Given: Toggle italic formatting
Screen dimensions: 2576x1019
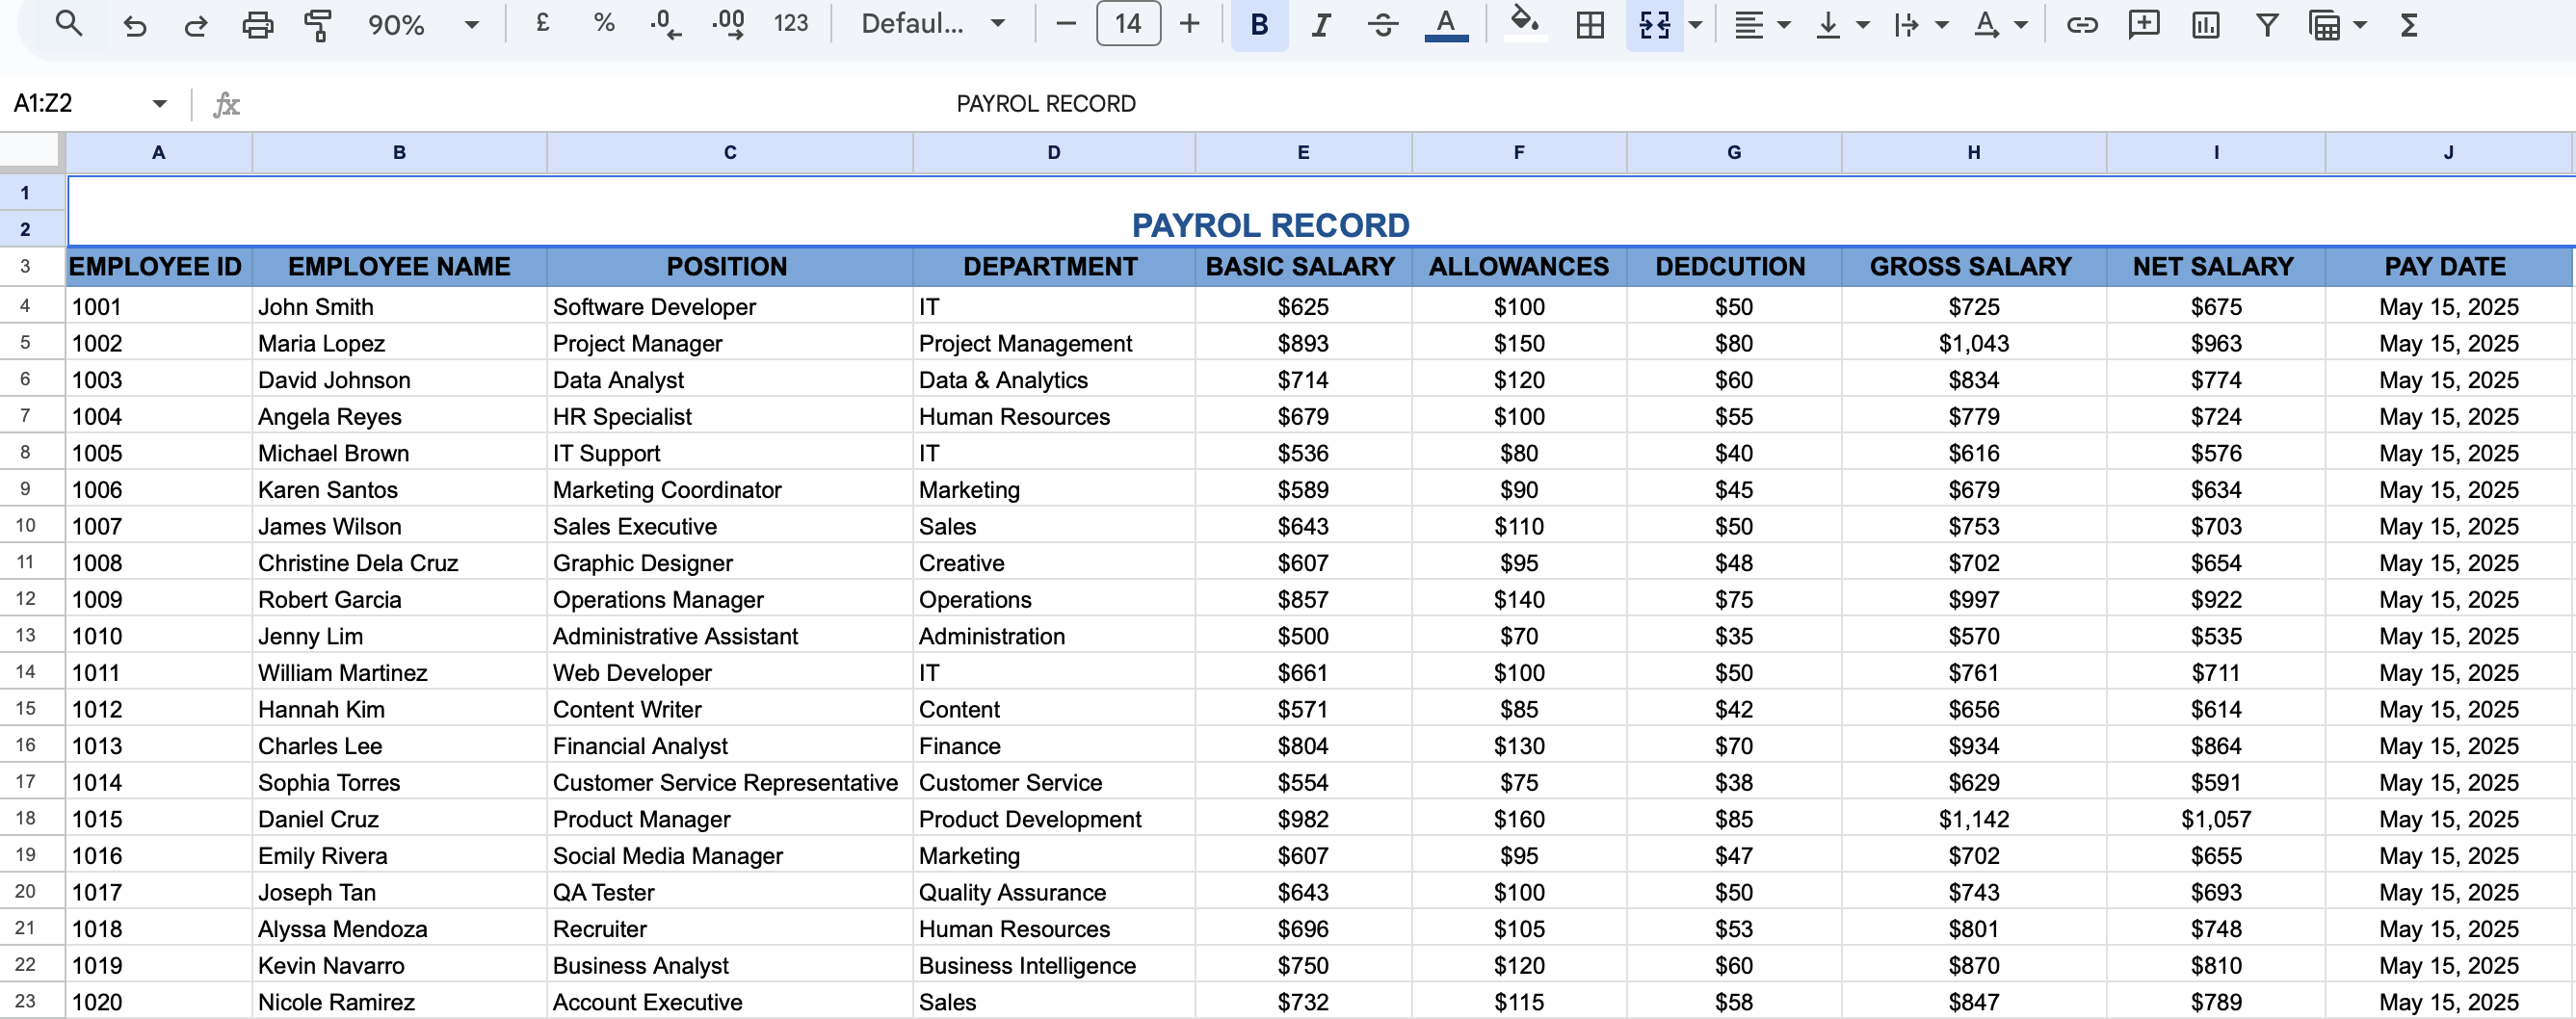Looking at the screenshot, I should (1321, 24).
